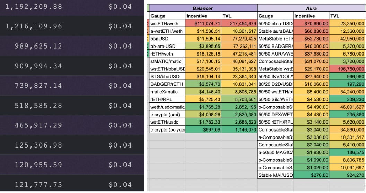Select the $20,545.01 incentive cell
Image resolution: width=366 pixels, height=193 pixels.
tap(203, 69)
